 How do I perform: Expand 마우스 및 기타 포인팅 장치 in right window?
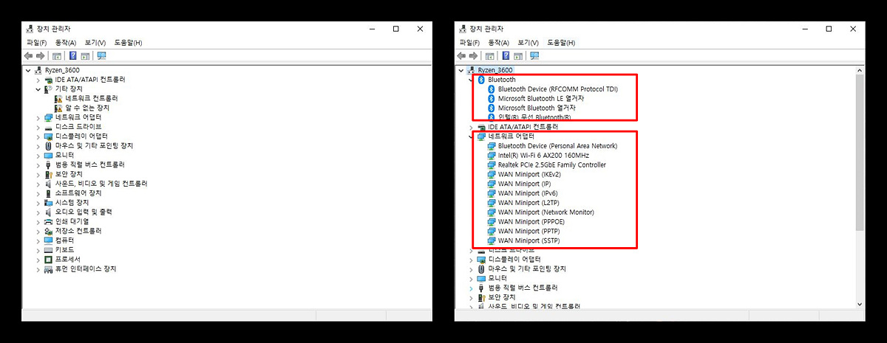[x=472, y=268]
